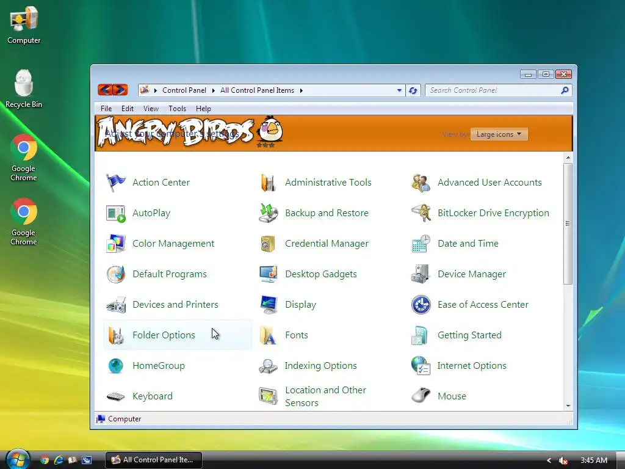The height and width of the screenshot is (469, 625).
Task: Click the Start orb button
Action: (x=18, y=459)
